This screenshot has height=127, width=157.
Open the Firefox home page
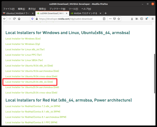(x=19, y=19)
